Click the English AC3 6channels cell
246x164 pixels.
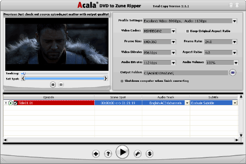163,103
